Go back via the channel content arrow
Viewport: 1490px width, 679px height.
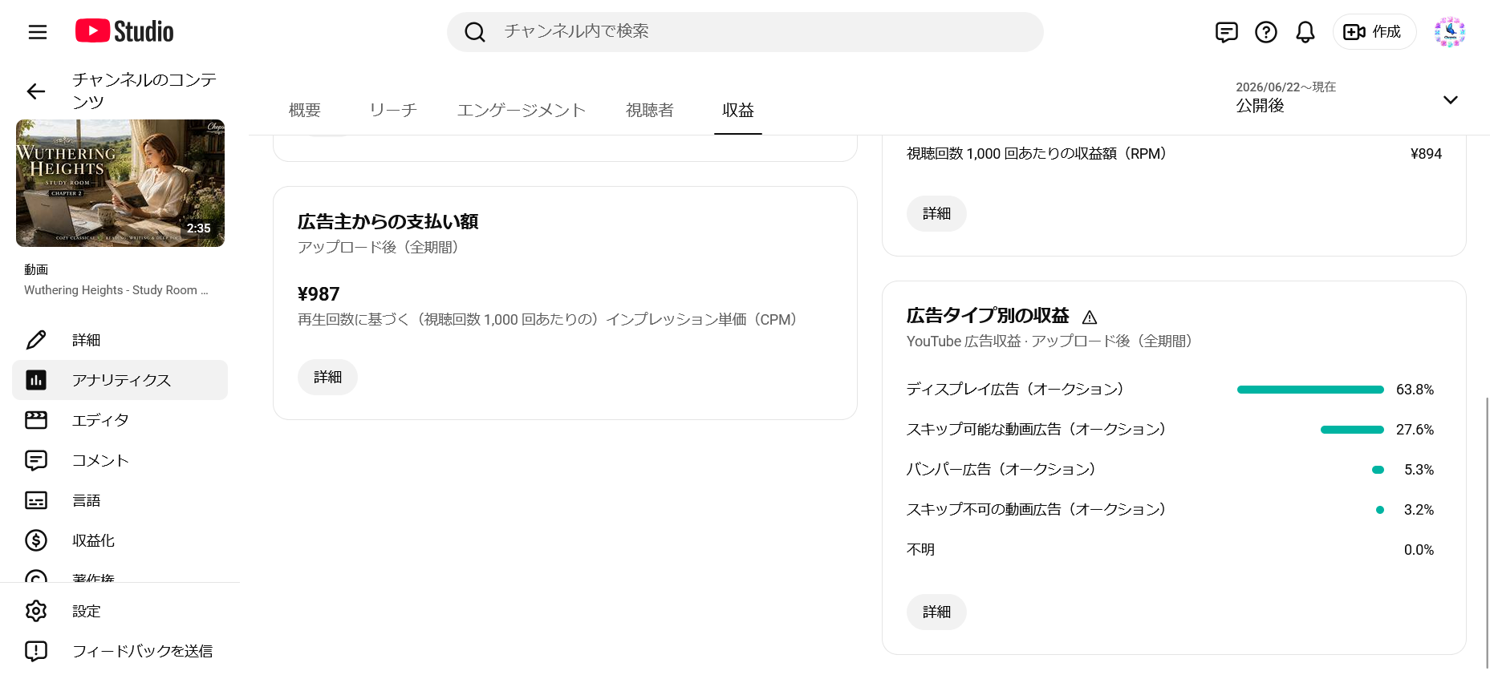coord(36,91)
